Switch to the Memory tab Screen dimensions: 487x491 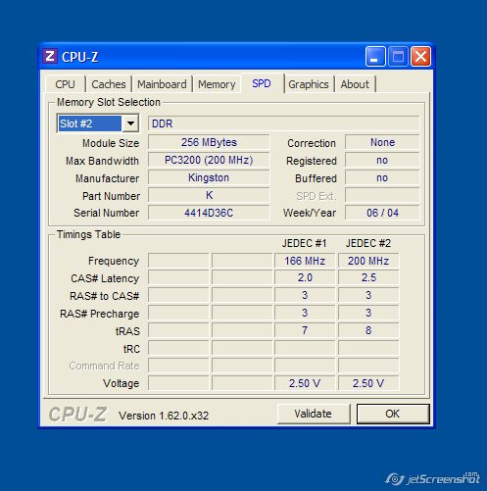pos(217,84)
